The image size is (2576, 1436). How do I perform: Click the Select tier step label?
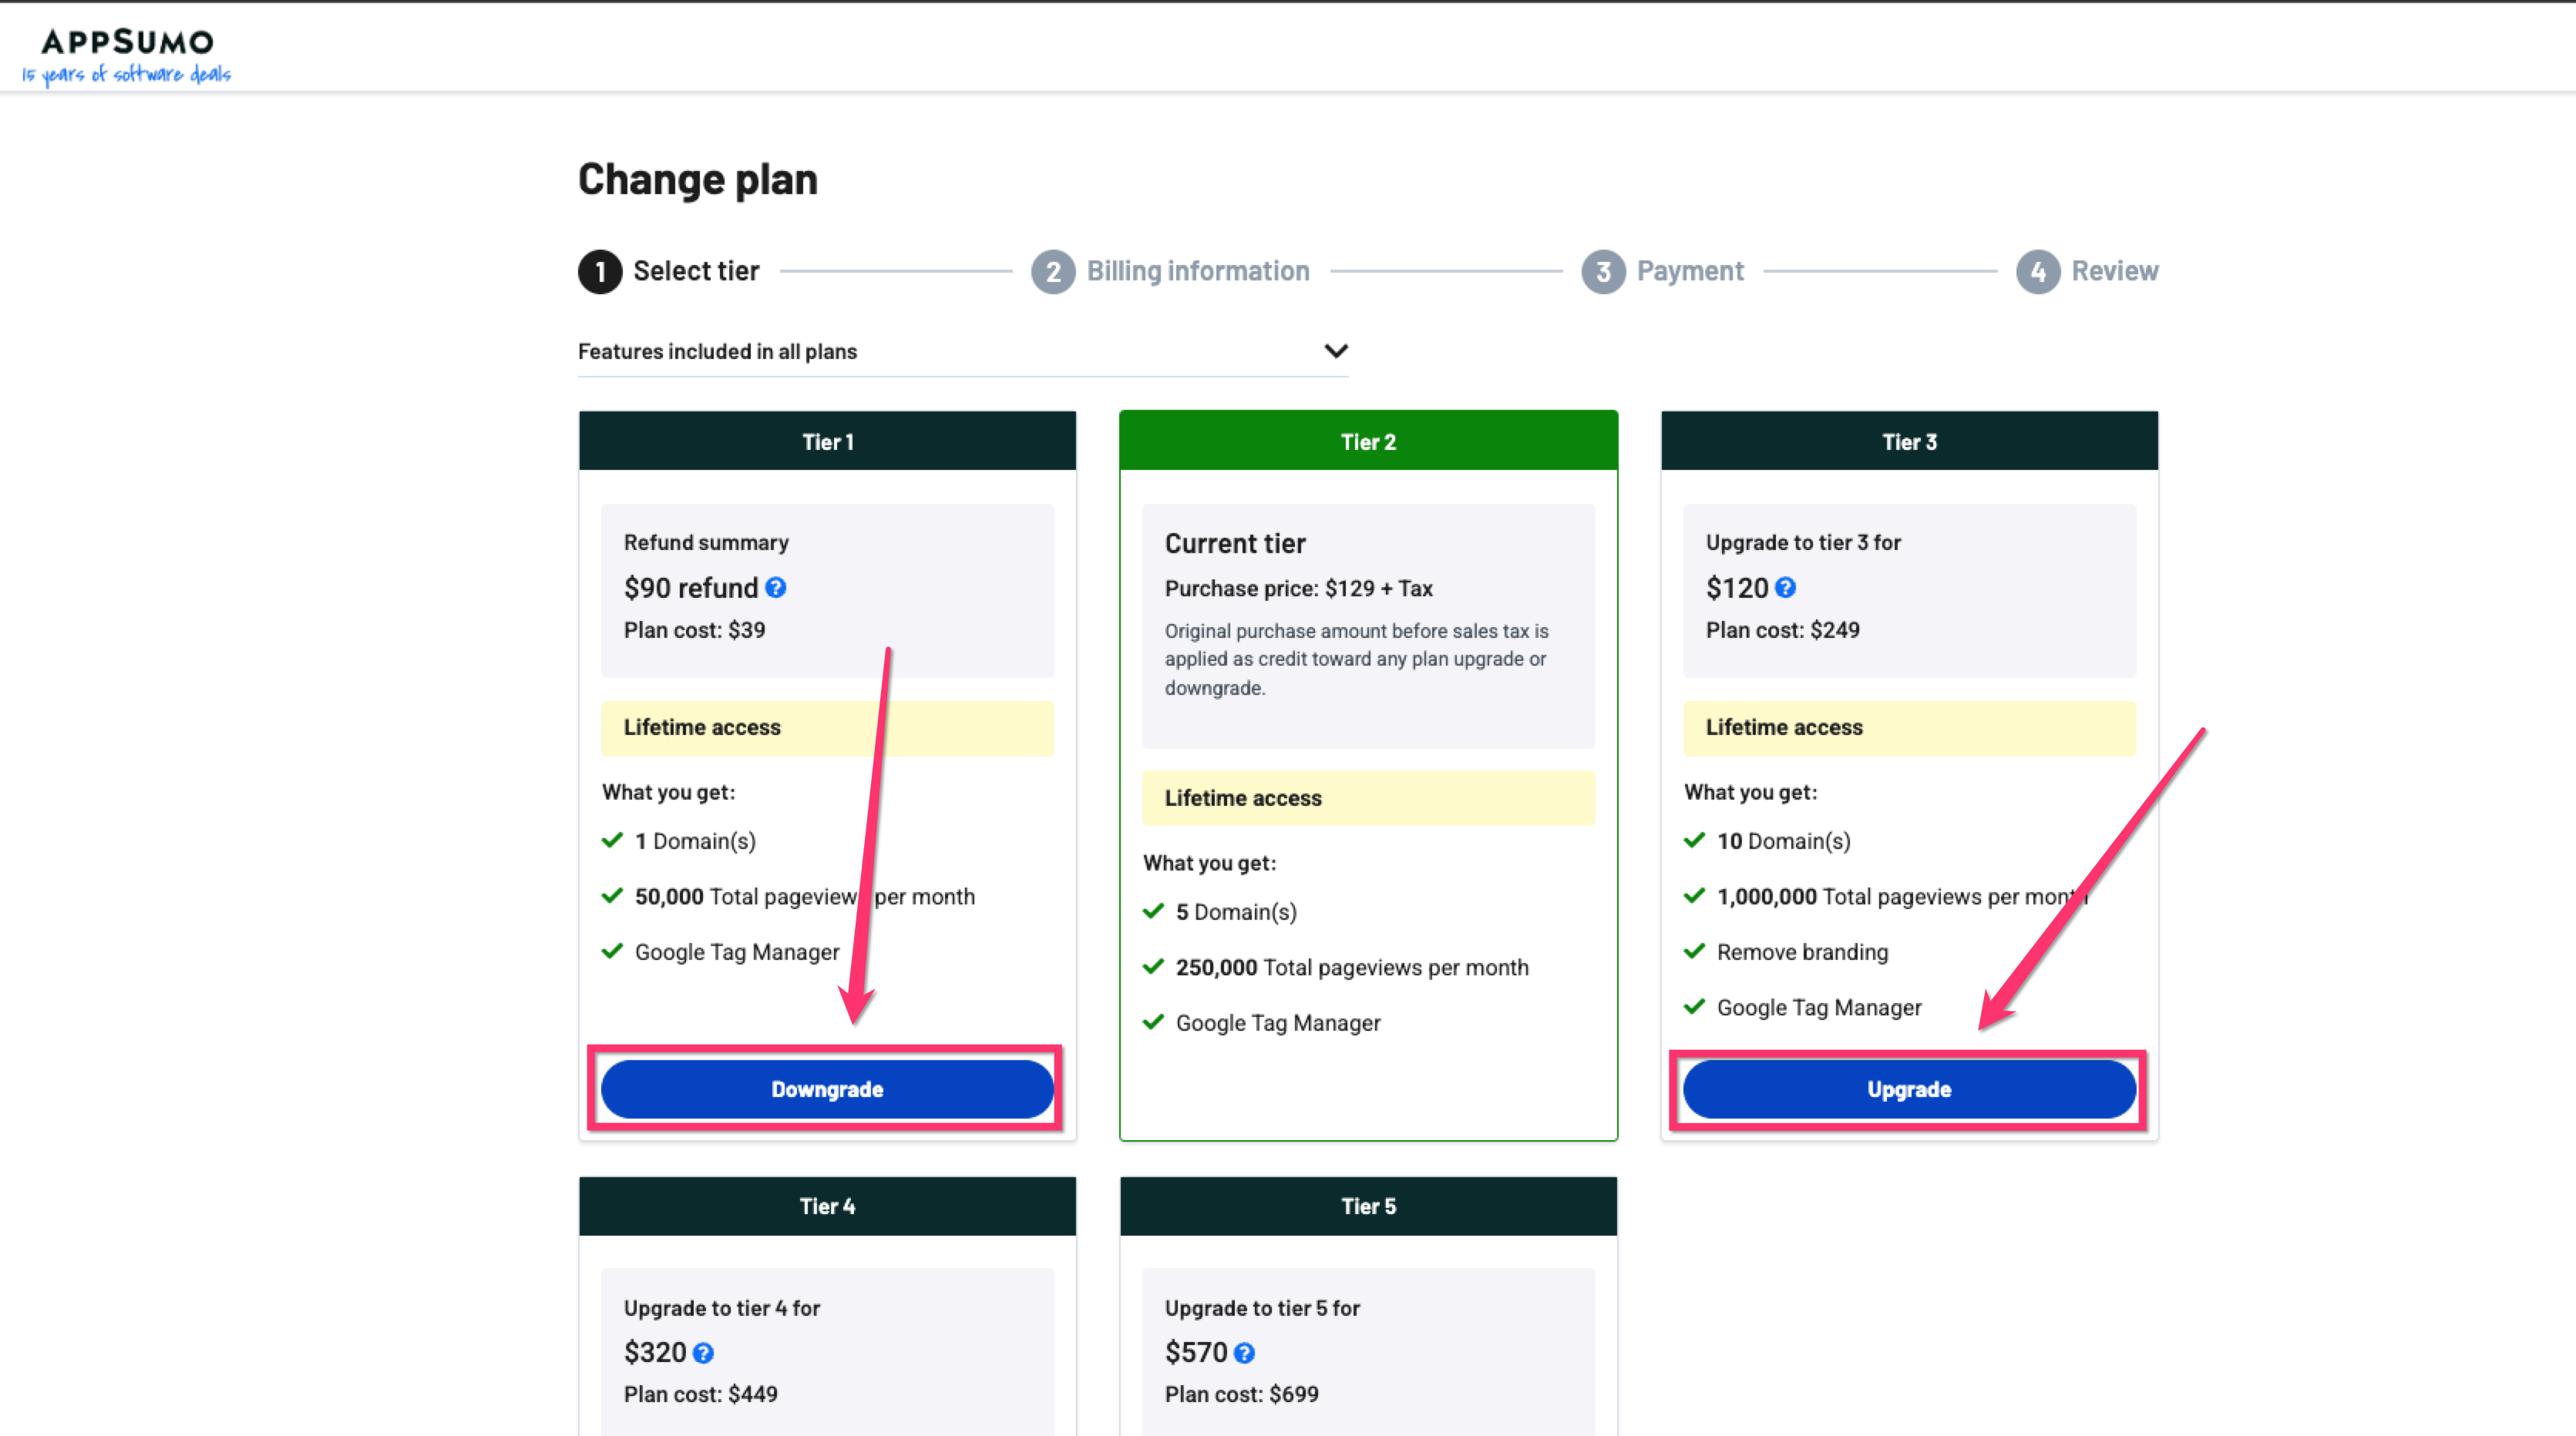tap(696, 271)
